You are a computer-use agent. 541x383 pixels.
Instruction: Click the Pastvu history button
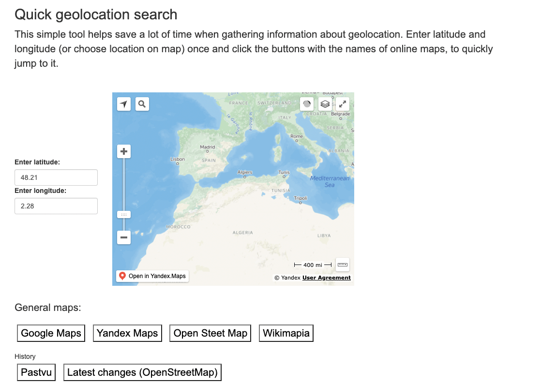[36, 372]
